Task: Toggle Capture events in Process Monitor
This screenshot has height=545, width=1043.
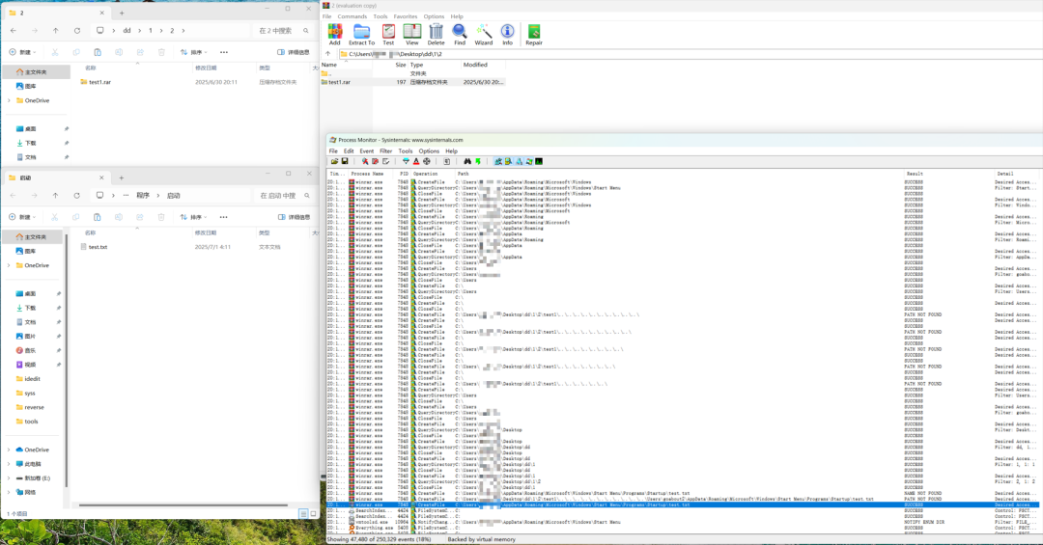Action: click(365, 161)
